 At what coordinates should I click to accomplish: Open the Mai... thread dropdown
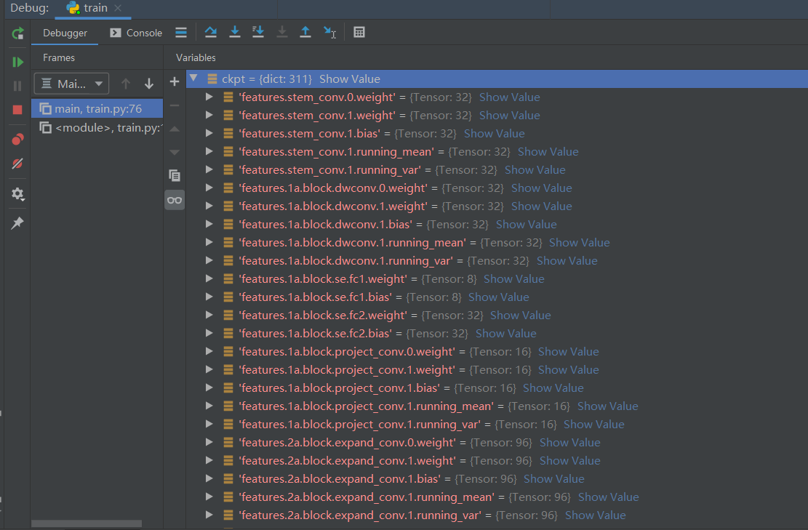pos(71,84)
